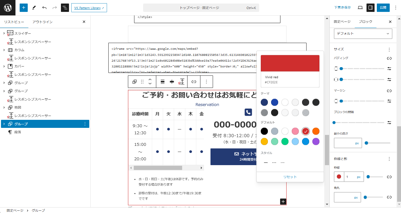Select the orange default color swatch
This screenshot has width=401, height=213.
(x=316, y=131)
